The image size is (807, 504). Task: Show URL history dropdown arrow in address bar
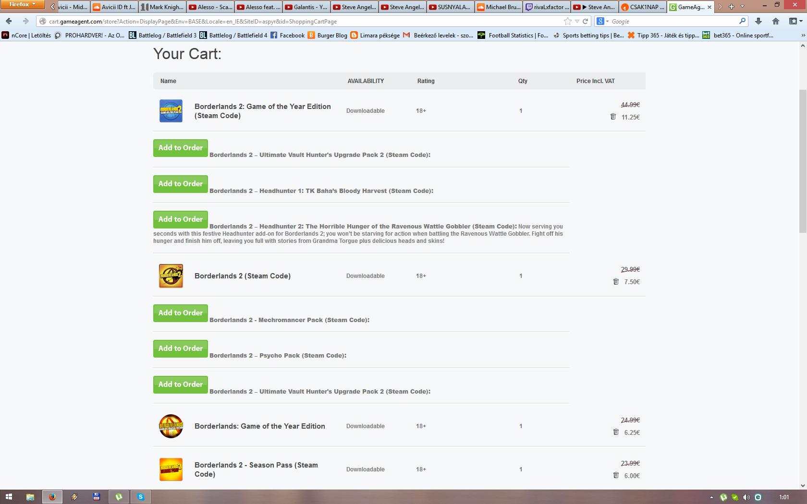577,22
